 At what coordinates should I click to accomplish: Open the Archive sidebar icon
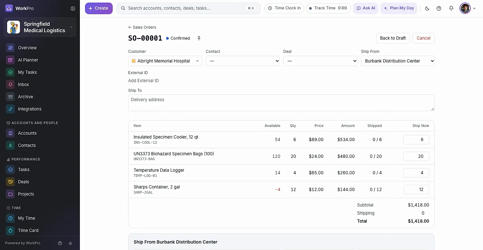[10, 97]
